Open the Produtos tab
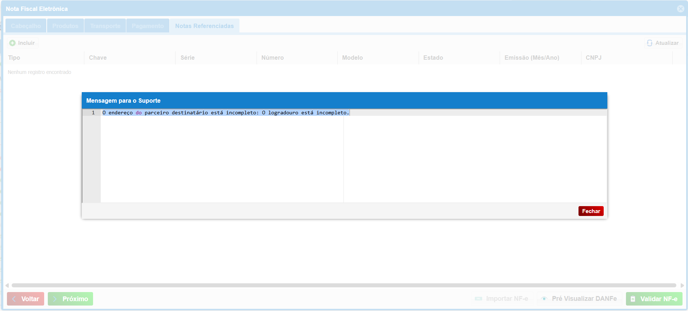 click(x=65, y=26)
